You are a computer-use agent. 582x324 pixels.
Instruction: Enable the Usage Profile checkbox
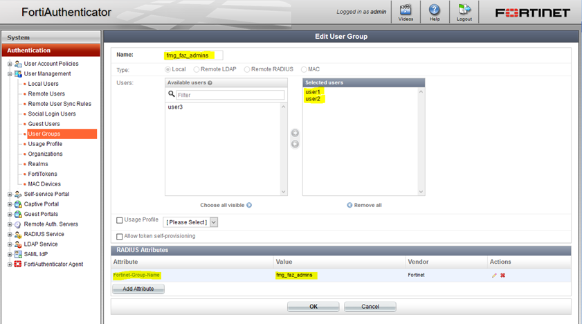click(x=120, y=220)
